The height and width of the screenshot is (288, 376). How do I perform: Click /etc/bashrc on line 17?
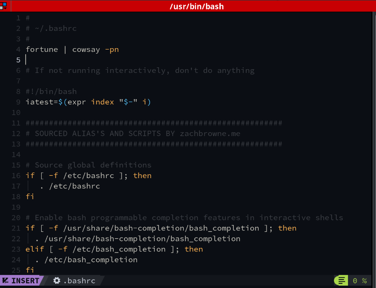pyautogui.click(x=74, y=186)
